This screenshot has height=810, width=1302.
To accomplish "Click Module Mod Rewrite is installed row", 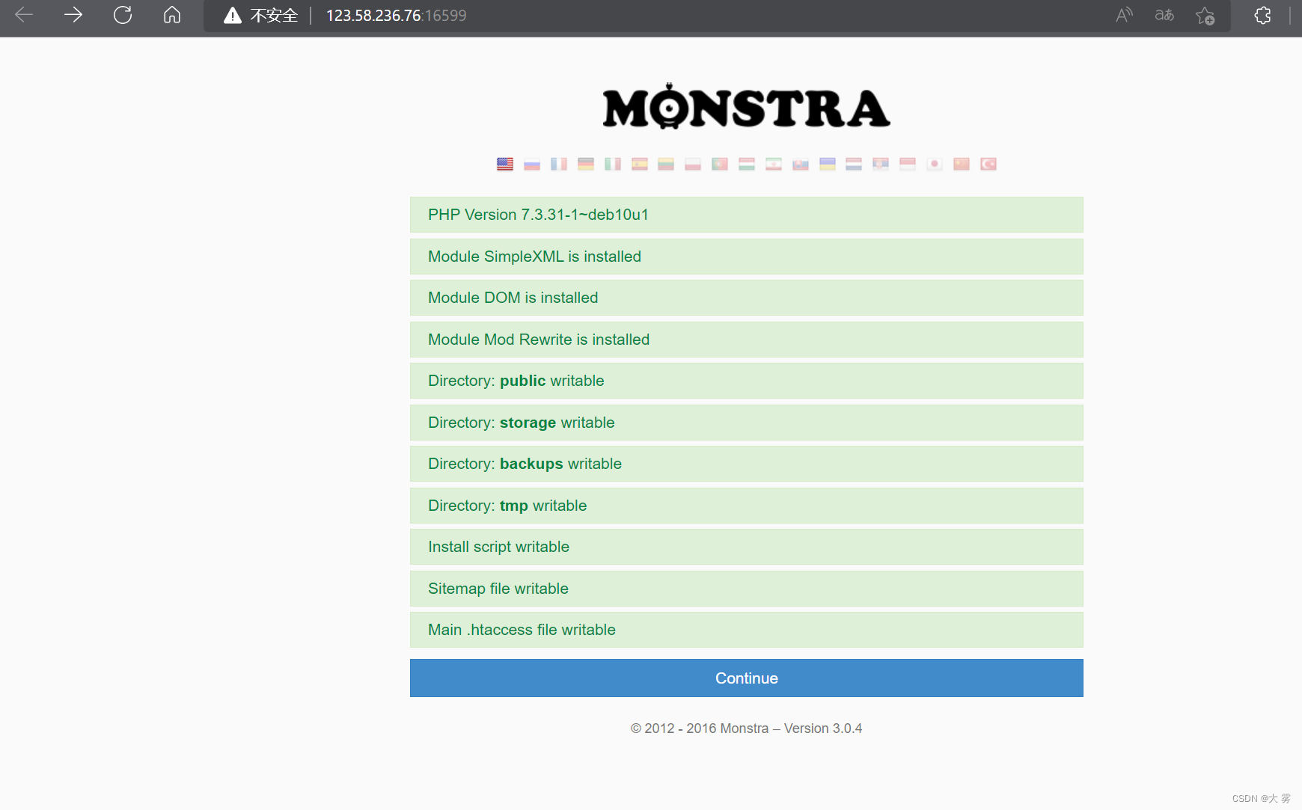I will pos(747,340).
